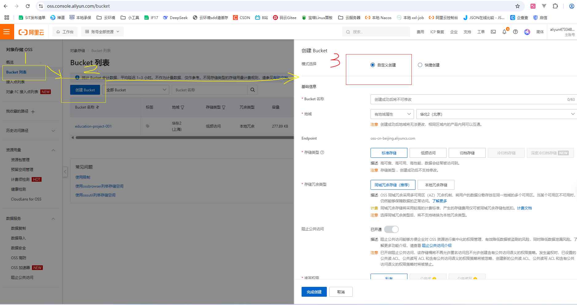Open 账号全部资源 dropdown
This screenshot has width=577, height=305.
[x=102, y=32]
